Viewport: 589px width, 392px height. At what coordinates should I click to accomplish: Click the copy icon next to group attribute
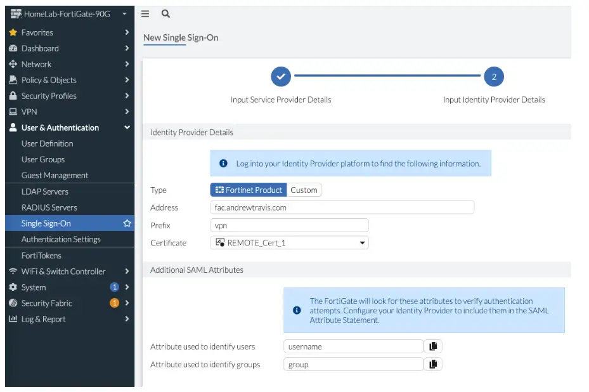pyautogui.click(x=433, y=363)
